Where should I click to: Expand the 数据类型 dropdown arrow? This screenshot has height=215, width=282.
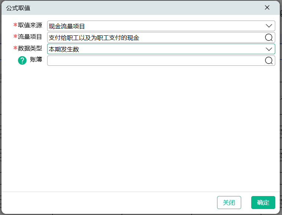(x=269, y=49)
